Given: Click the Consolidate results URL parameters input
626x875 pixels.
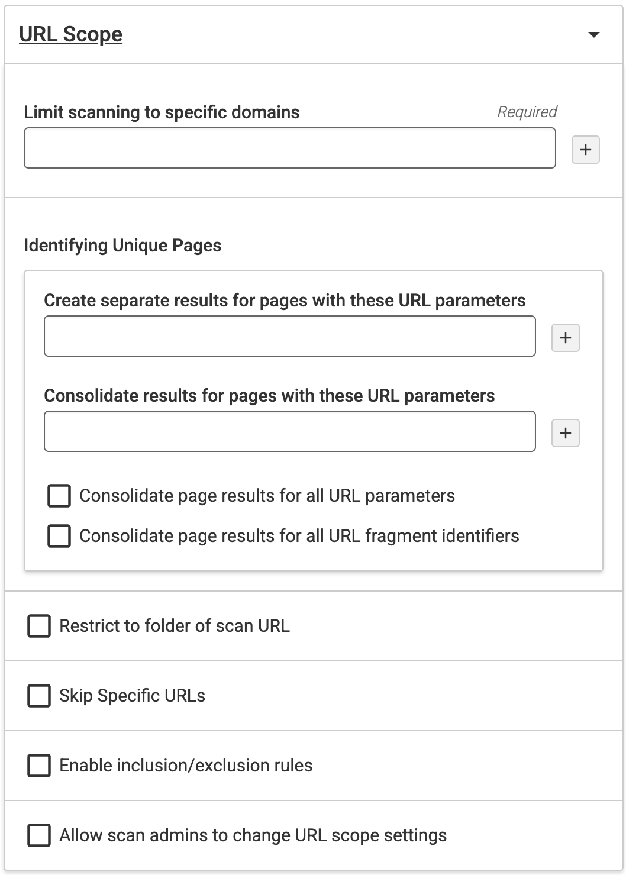Looking at the screenshot, I should click(x=289, y=431).
